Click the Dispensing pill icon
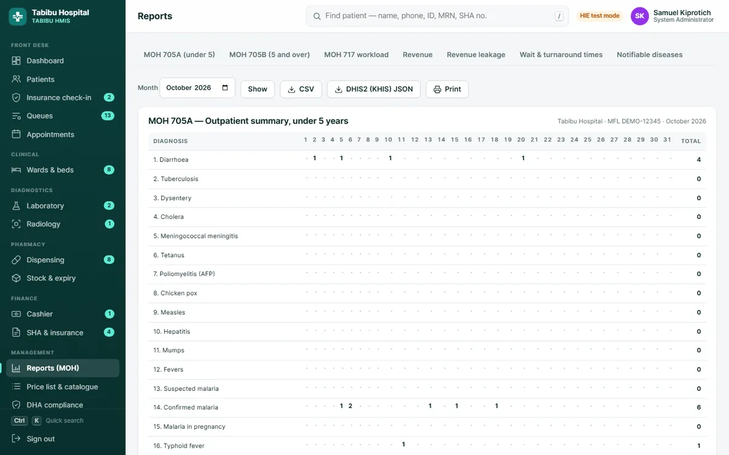 coord(16,260)
